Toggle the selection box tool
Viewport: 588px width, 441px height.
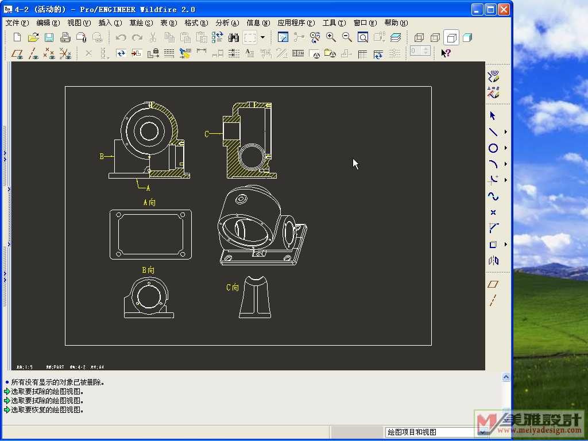[250, 37]
